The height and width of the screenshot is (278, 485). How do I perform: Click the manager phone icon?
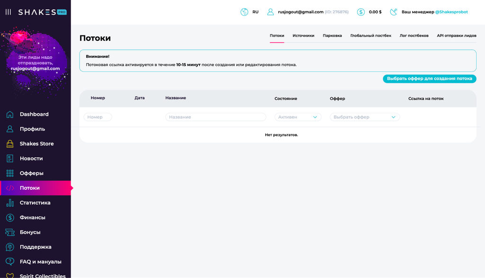click(x=394, y=12)
